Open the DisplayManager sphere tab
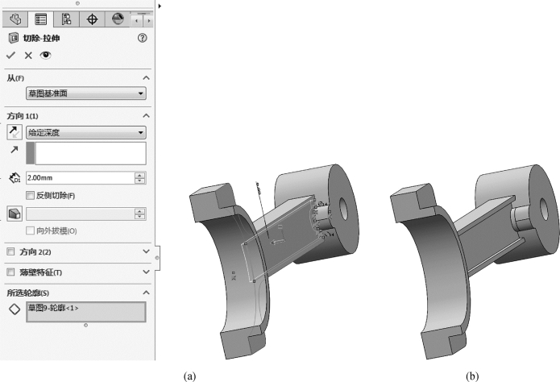The image size is (560, 382). coord(118,19)
